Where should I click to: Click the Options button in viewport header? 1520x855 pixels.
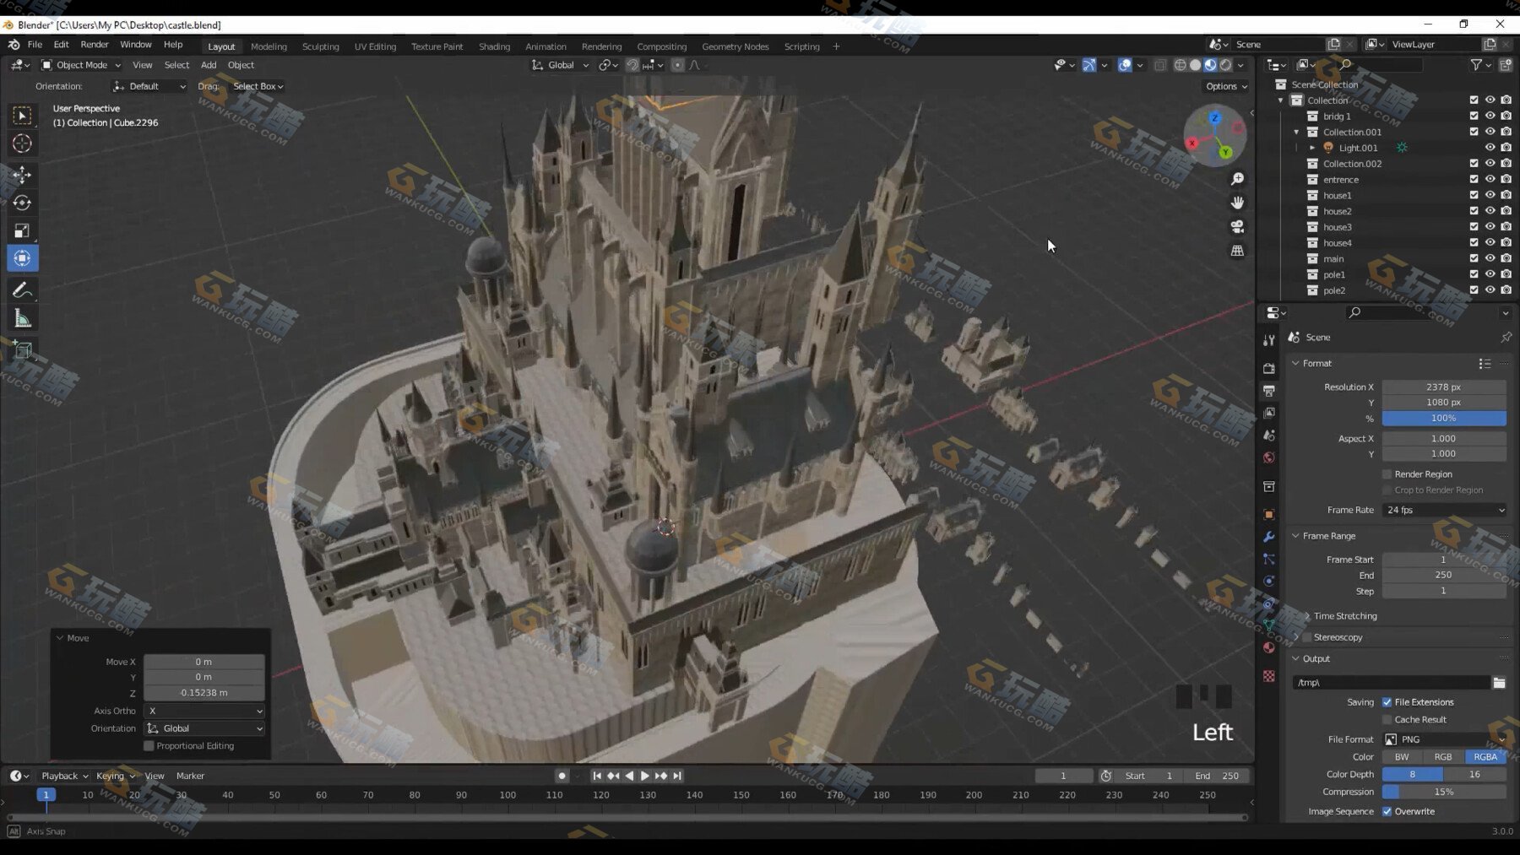[x=1226, y=86]
